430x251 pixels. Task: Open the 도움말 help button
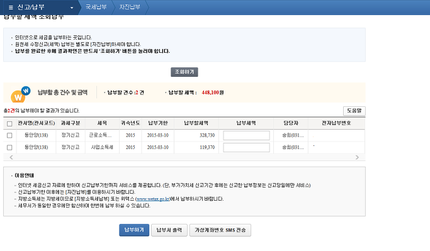click(354, 111)
